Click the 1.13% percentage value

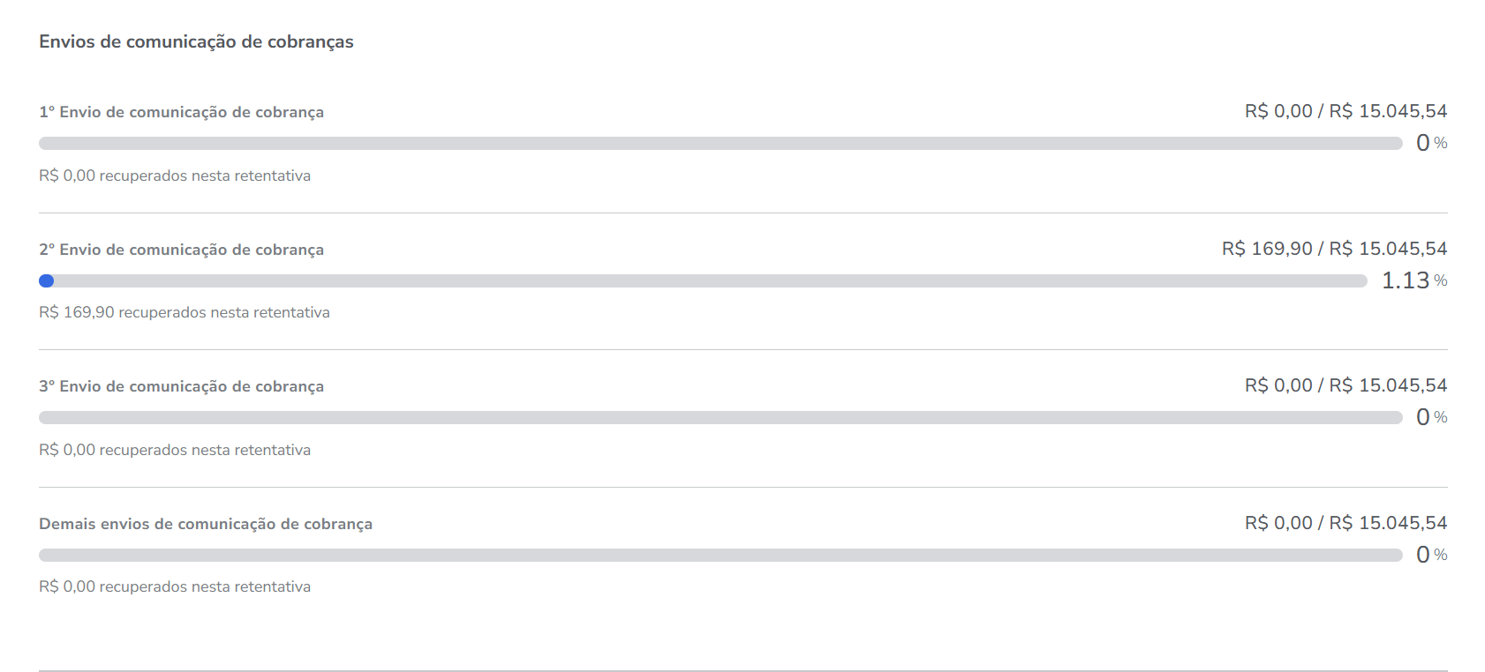point(1413,280)
